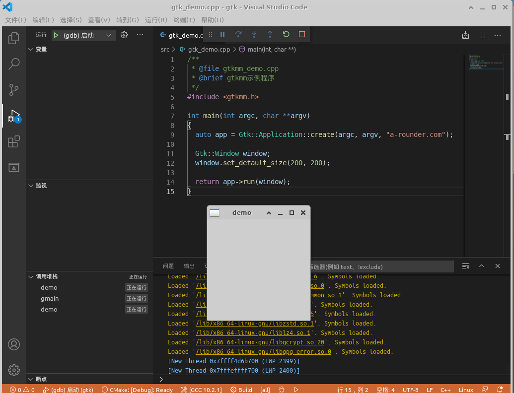Open notifications bell in status bar
The image size is (514, 393).
pyautogui.click(x=500, y=390)
